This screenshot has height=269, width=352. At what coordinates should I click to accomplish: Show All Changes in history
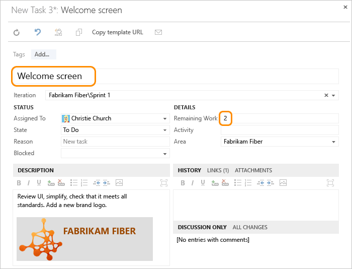click(x=250, y=227)
